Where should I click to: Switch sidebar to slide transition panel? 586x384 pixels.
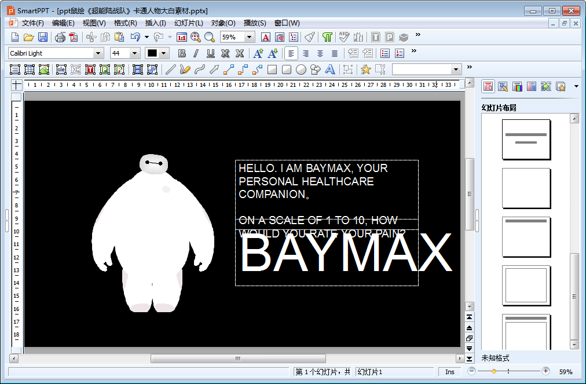[546, 87]
